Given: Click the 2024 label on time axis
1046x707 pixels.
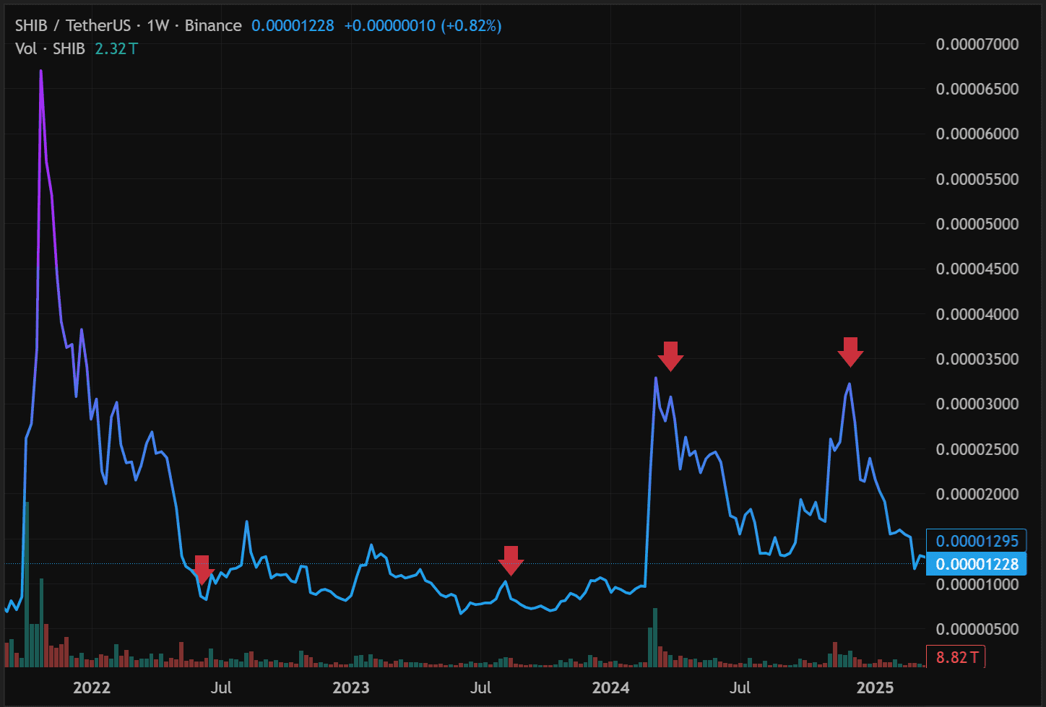Looking at the screenshot, I should (610, 688).
